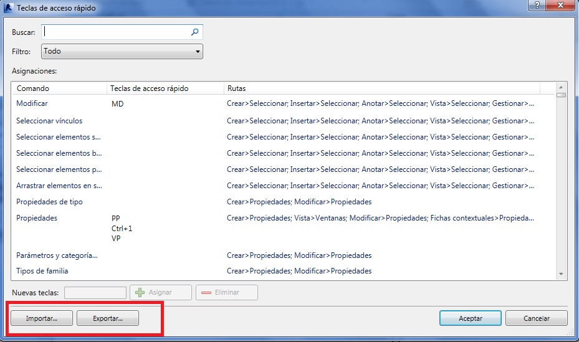
Task: Select the Modificar command row
Action: point(32,104)
